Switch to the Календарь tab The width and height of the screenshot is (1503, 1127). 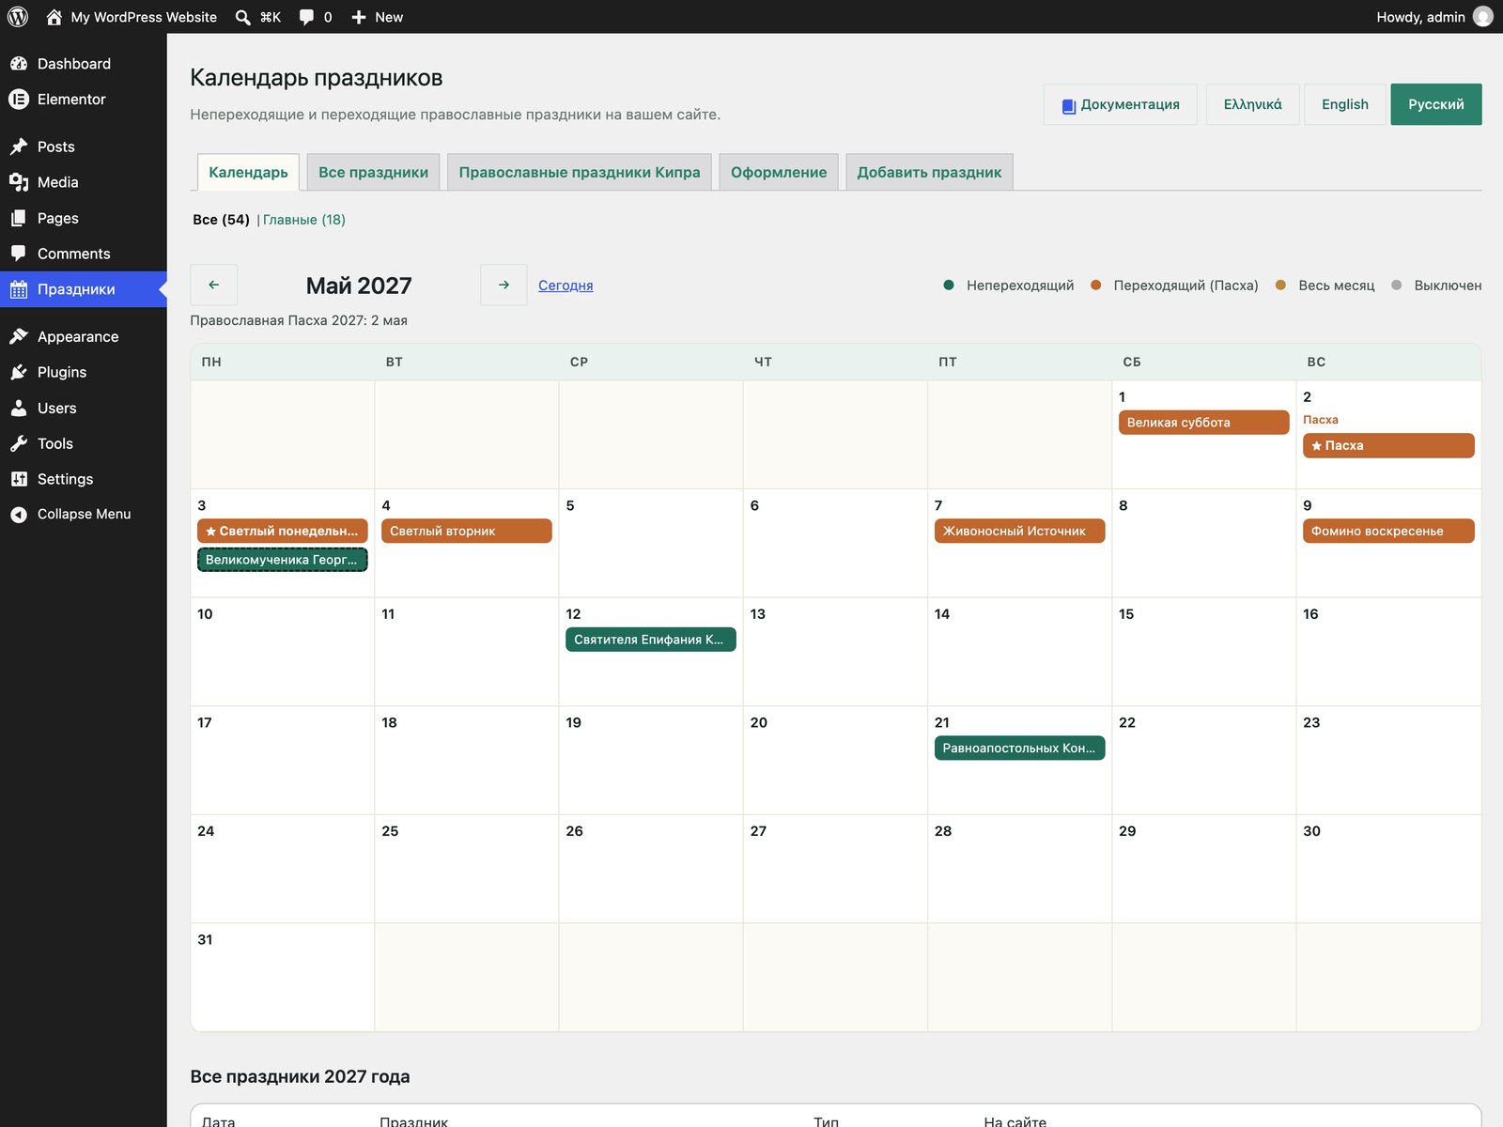tap(248, 172)
